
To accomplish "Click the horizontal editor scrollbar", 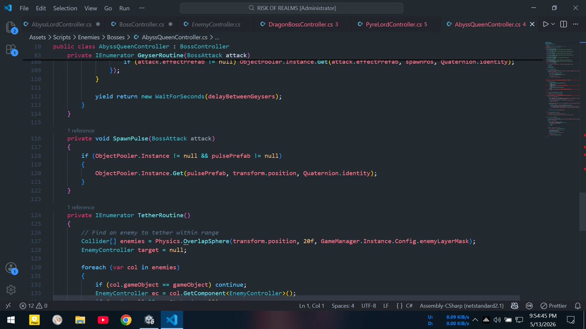I will 286,297.
